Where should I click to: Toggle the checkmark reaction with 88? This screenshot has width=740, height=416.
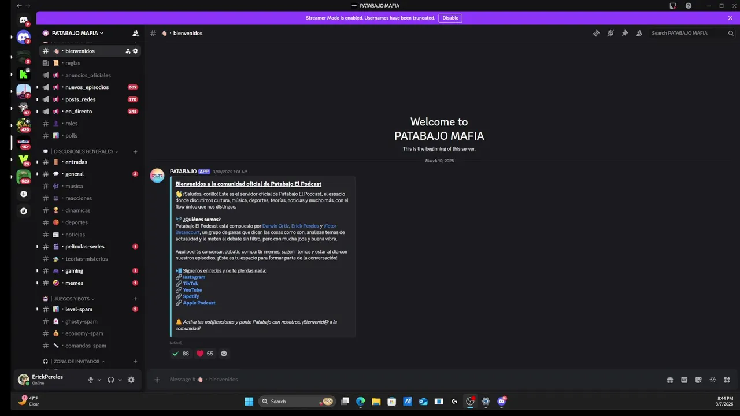pos(180,354)
